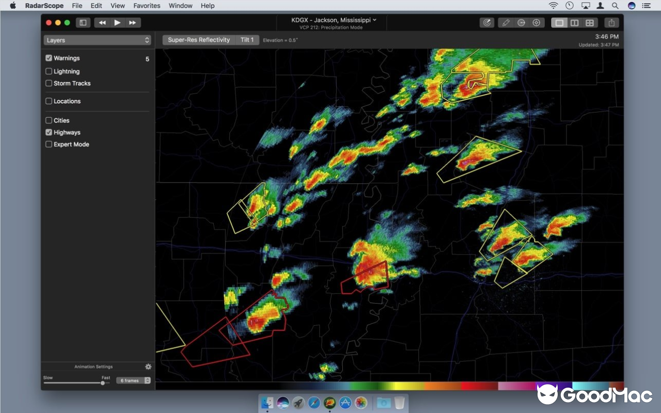Enable the Lightning layer checkbox
Viewport: 661px width, 413px height.
49,71
